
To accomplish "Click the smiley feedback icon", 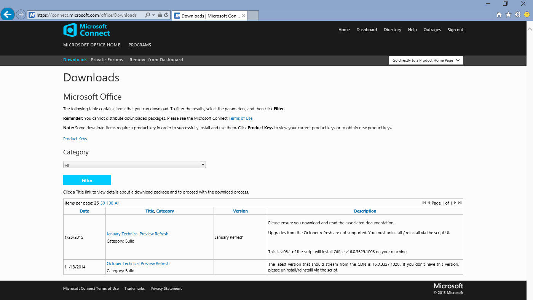I will [527, 15].
